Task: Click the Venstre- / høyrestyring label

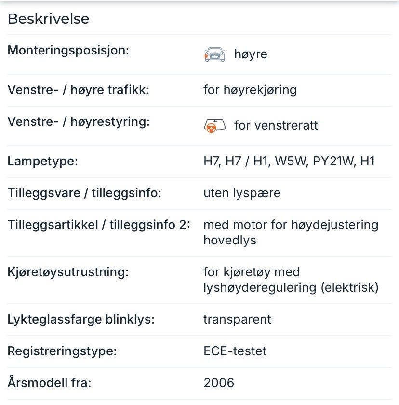Action: click(79, 122)
